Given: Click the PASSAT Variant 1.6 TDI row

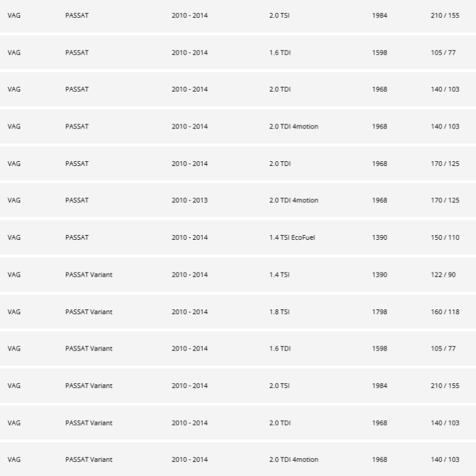Looking at the screenshot, I should coord(238,349).
